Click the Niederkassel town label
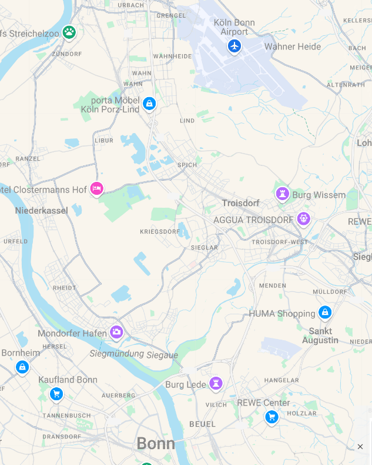Screen dimensions: 372x465 pos(42,211)
